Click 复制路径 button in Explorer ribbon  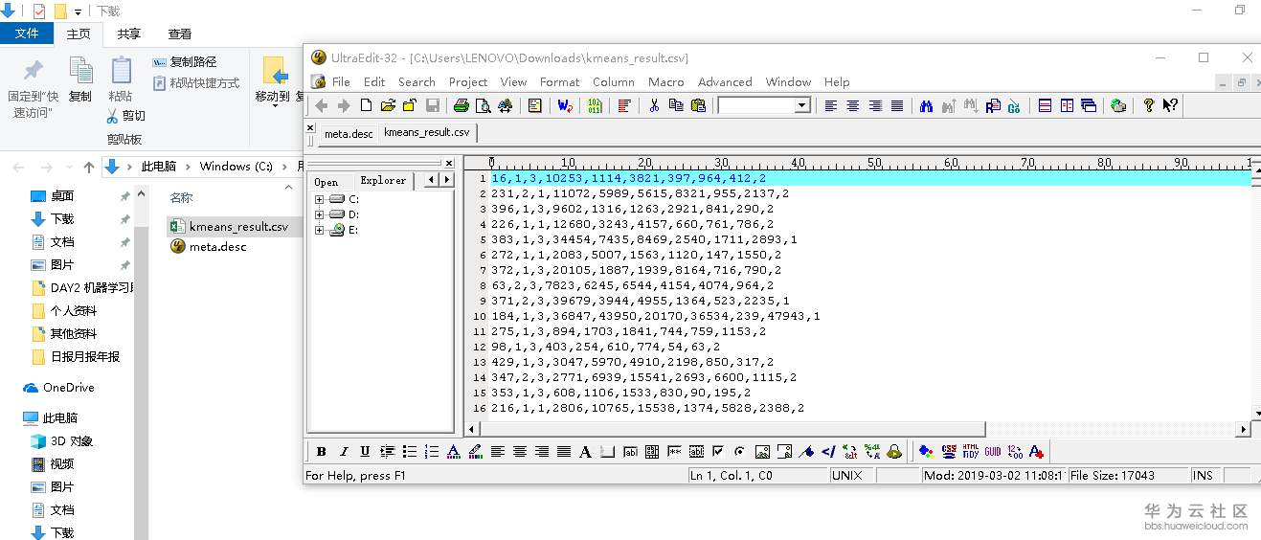coord(185,62)
